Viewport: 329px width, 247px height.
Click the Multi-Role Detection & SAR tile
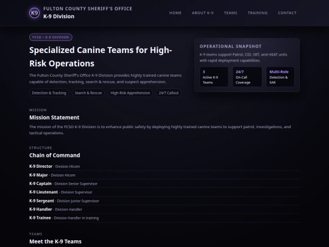point(280,77)
